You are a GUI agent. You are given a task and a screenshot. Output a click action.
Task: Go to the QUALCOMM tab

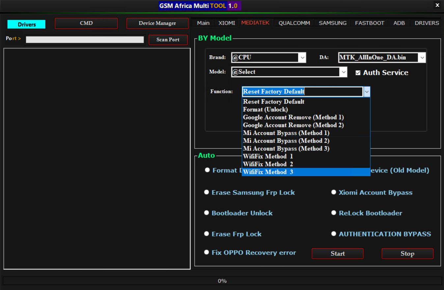pos(294,23)
